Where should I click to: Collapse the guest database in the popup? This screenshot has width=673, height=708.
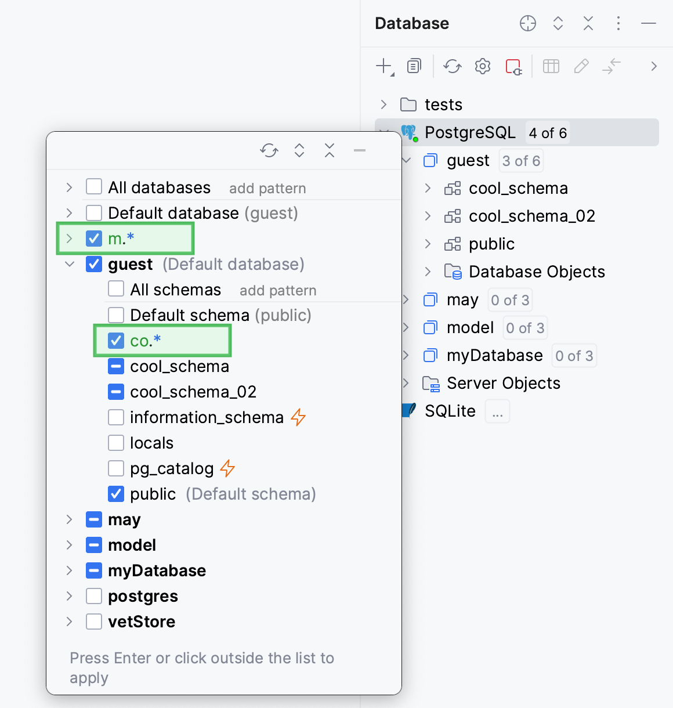(x=70, y=264)
